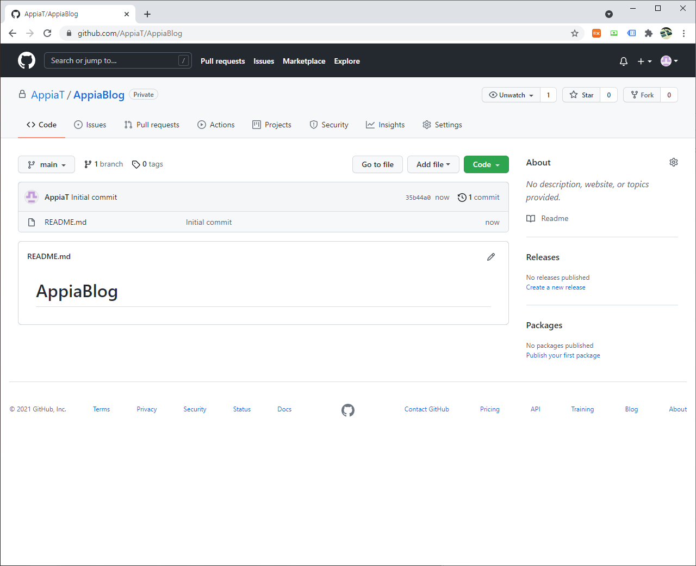Open the 1 commit history link

[x=478, y=197]
